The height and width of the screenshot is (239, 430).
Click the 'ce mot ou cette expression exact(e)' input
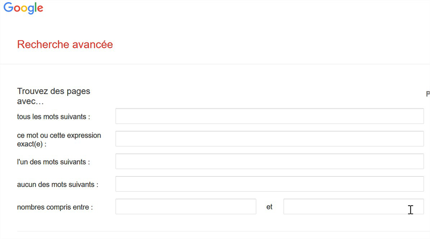tap(269, 139)
